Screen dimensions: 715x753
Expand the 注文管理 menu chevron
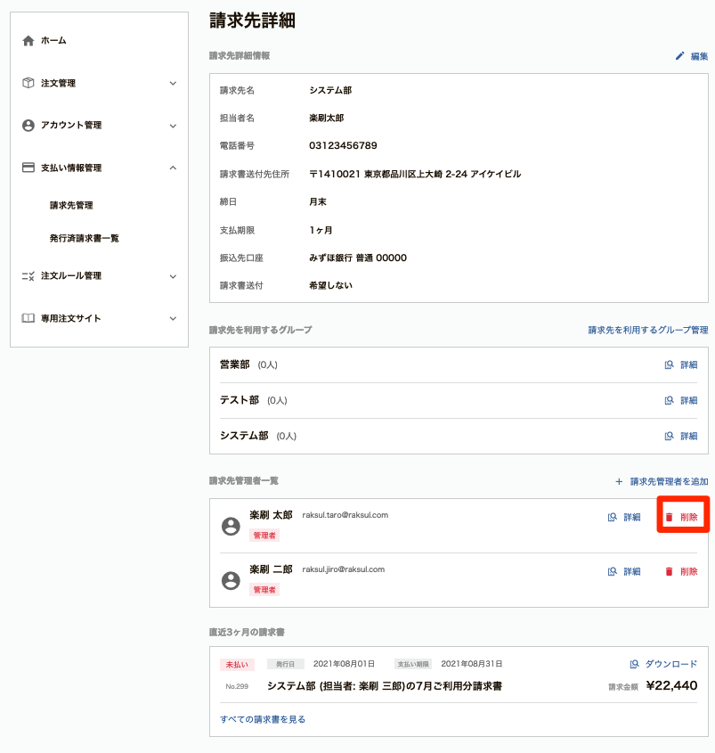click(x=174, y=83)
